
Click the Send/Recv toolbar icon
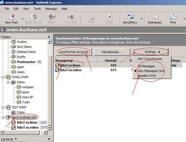[130, 17]
